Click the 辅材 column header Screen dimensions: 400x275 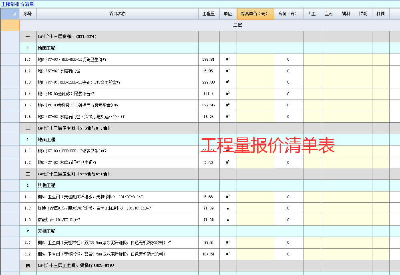tap(346, 14)
